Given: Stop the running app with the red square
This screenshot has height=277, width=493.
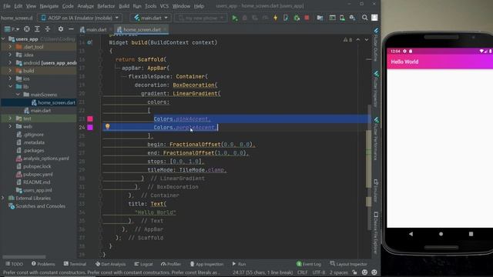Looking at the screenshot, I should (307, 18).
